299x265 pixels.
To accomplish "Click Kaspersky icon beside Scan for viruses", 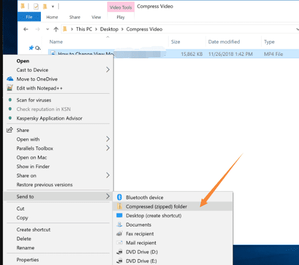I will point(10,100).
